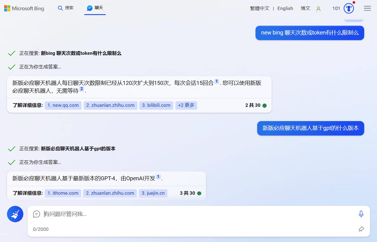Click citation 1 after 每次会话15回合
The width and height of the screenshot is (377, 242).
pyautogui.click(x=217, y=82)
